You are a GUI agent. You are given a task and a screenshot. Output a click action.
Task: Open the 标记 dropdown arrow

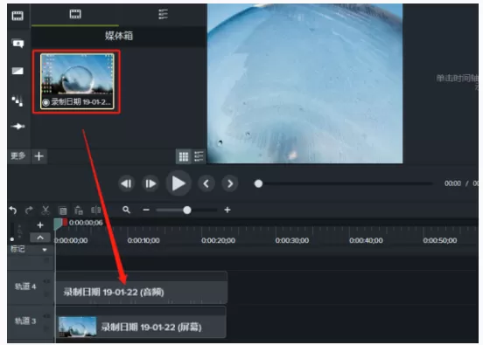[45, 250]
